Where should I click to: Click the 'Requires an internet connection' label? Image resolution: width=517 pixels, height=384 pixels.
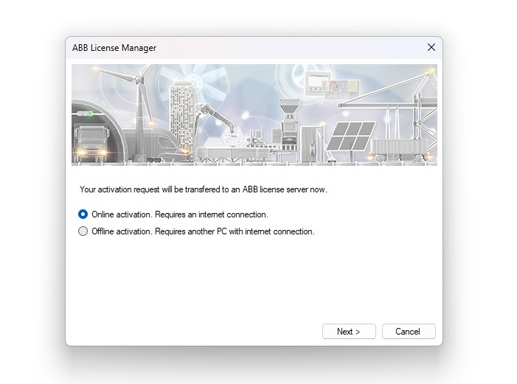(212, 214)
